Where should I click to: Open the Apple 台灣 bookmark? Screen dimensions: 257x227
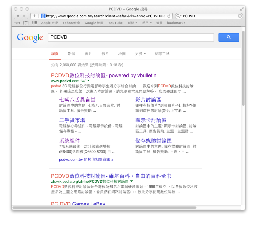(x=49, y=23)
